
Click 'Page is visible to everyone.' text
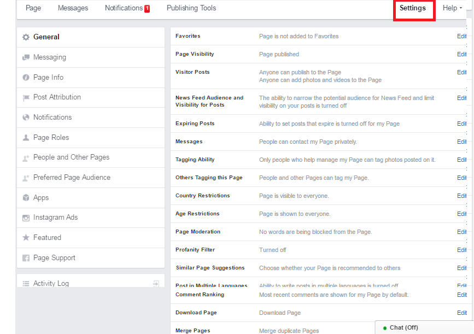coord(294,196)
